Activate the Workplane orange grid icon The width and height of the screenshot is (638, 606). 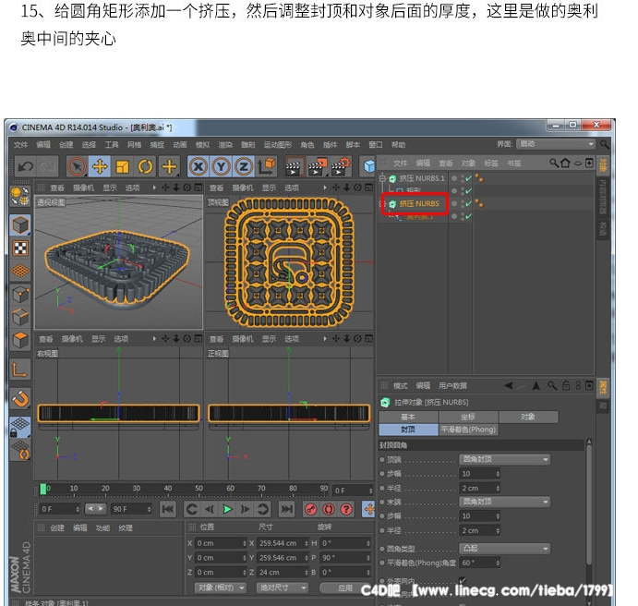[x=20, y=271]
